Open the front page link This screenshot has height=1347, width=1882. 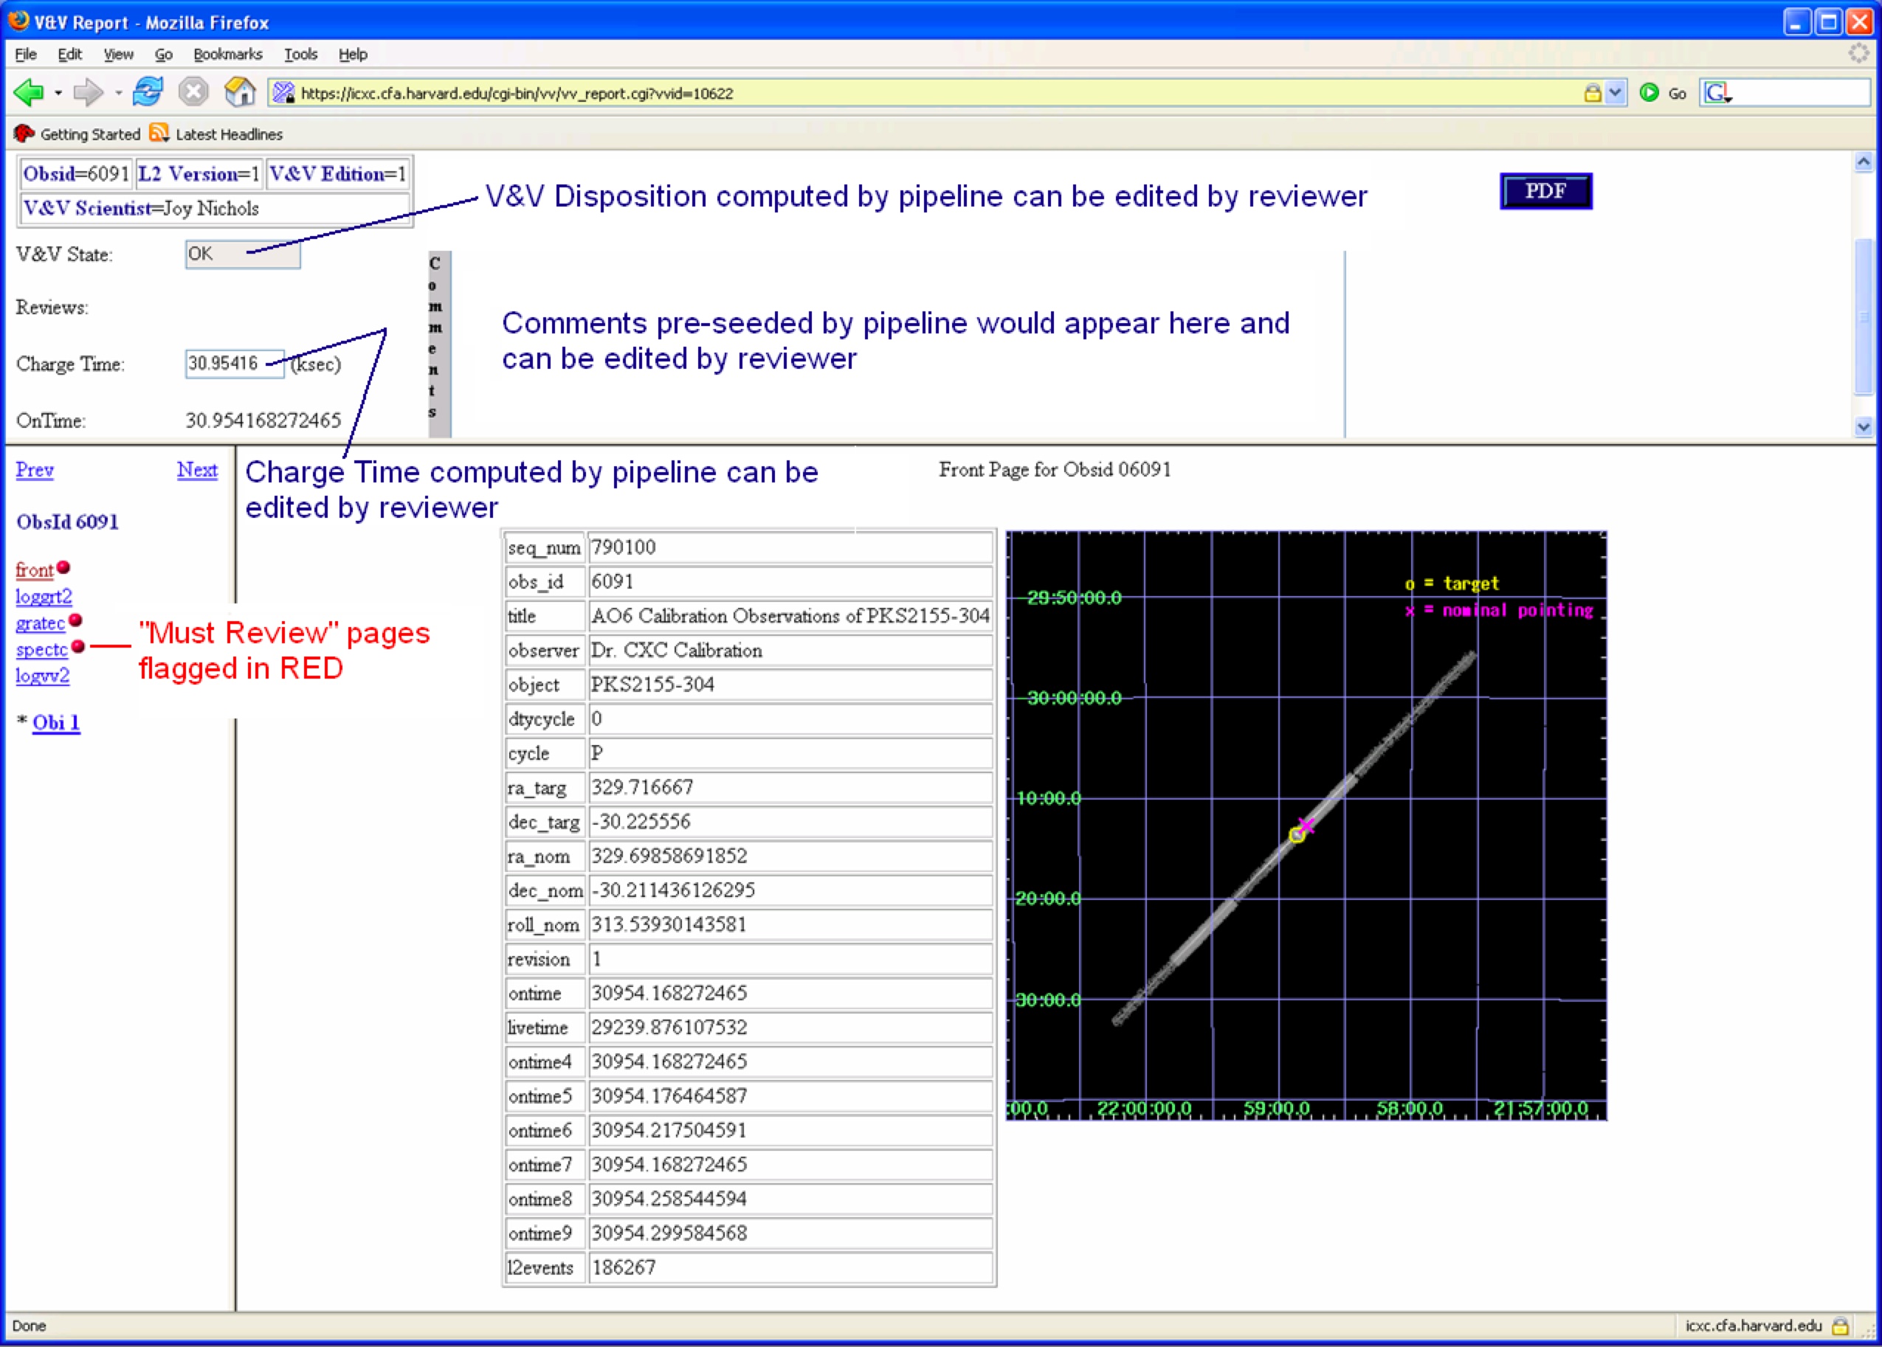click(x=34, y=569)
